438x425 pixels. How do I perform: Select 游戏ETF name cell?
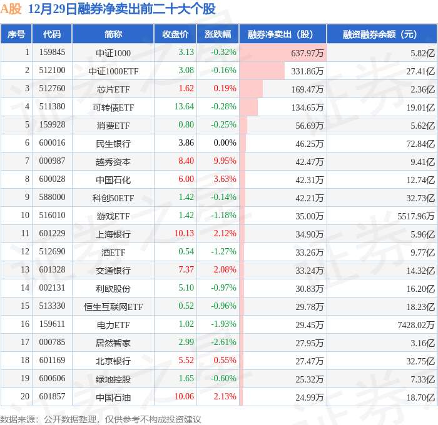click(x=113, y=216)
